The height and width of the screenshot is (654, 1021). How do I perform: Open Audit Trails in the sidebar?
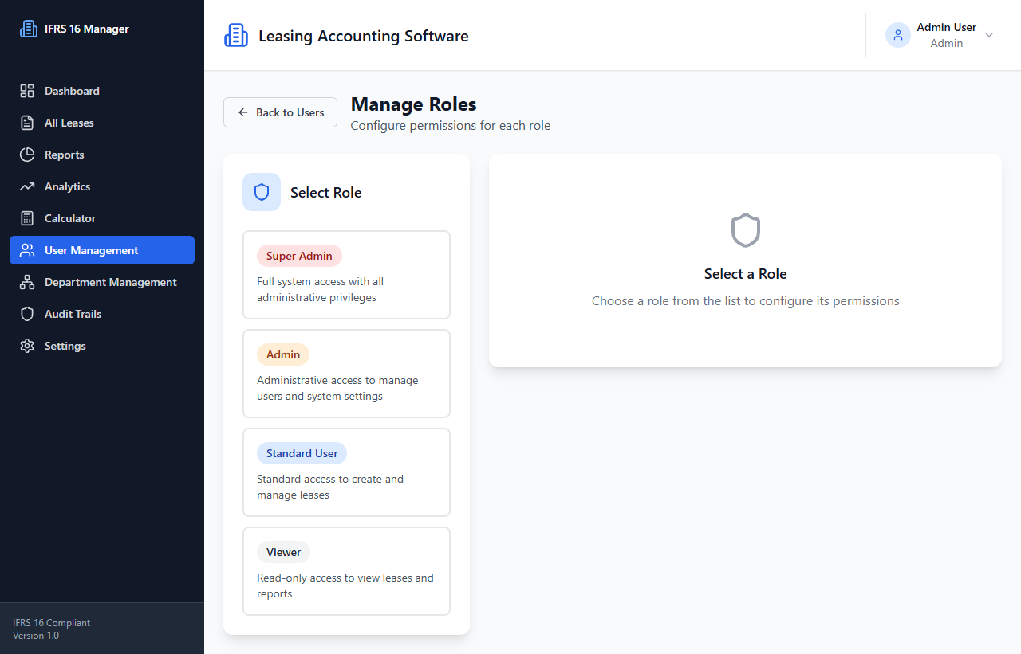(x=102, y=314)
